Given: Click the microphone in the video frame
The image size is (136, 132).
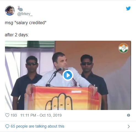Looking at the screenshot, I should 59,70.
